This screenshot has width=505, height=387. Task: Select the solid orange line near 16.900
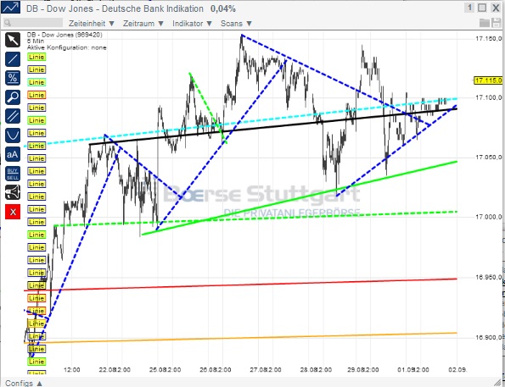[240, 338]
